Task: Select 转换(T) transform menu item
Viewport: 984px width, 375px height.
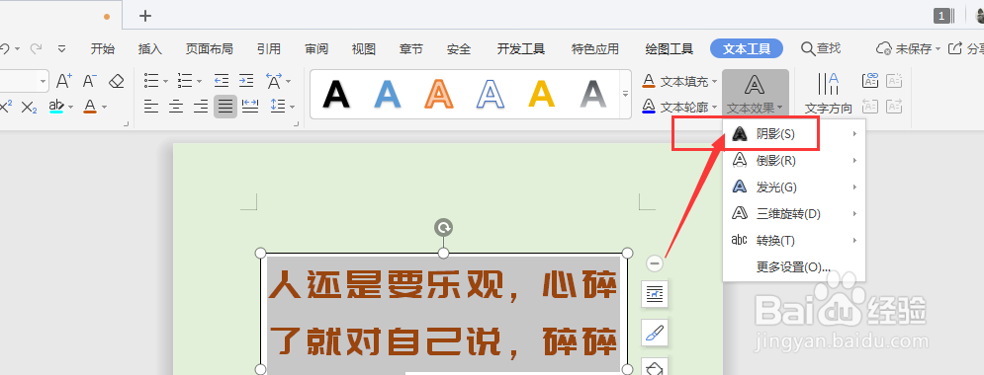Action: tap(794, 241)
